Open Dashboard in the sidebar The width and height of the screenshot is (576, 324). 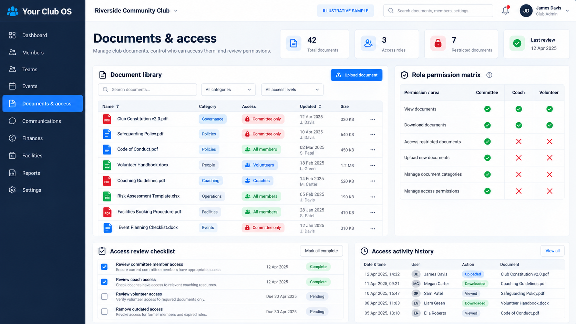(x=42, y=35)
